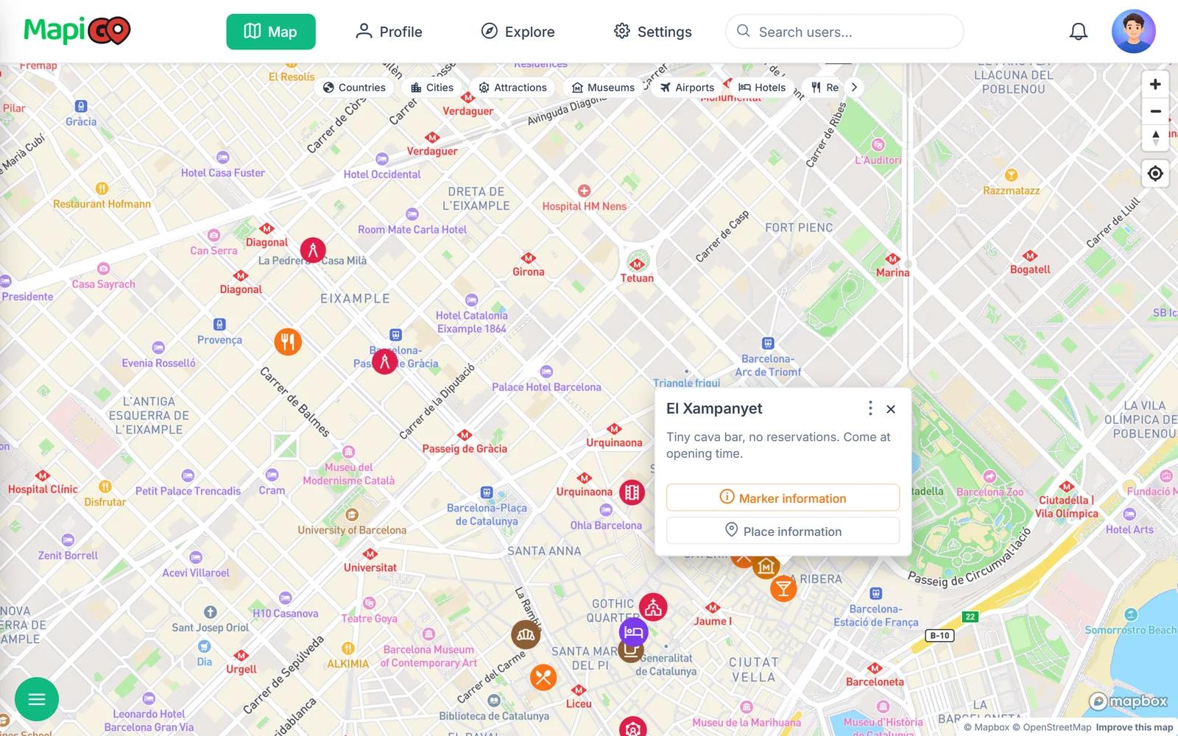This screenshot has height=736, width=1178.
Task: Select the orange crossed-utensils marker near Liceu
Action: (543, 677)
